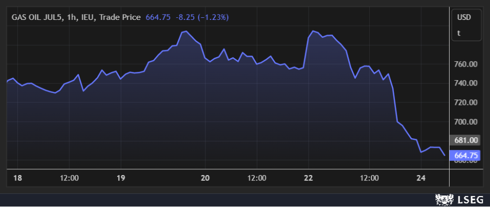The width and height of the screenshot is (490, 207).
Task: Select date 22 on the time axis
Action: click(x=308, y=178)
